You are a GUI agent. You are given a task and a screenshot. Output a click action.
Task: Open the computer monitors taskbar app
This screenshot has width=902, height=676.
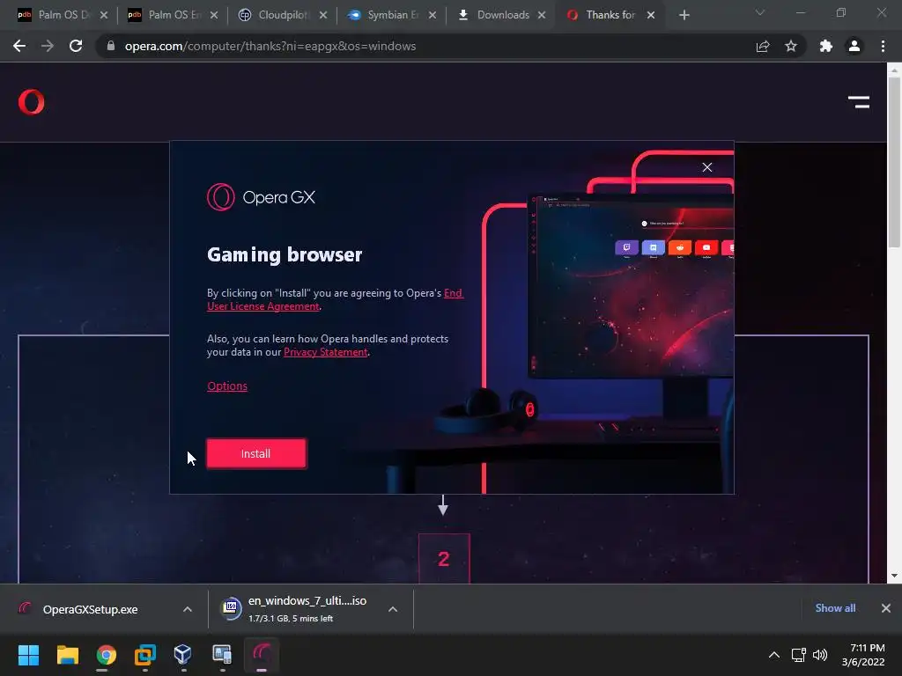(x=222, y=655)
